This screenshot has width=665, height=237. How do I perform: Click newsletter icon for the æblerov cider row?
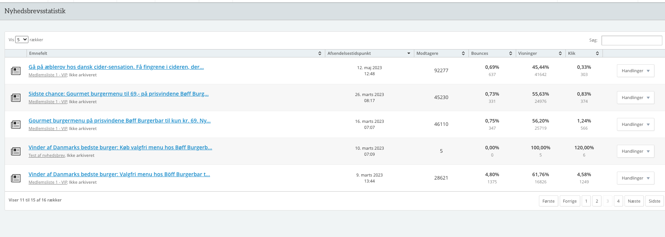pyautogui.click(x=16, y=71)
